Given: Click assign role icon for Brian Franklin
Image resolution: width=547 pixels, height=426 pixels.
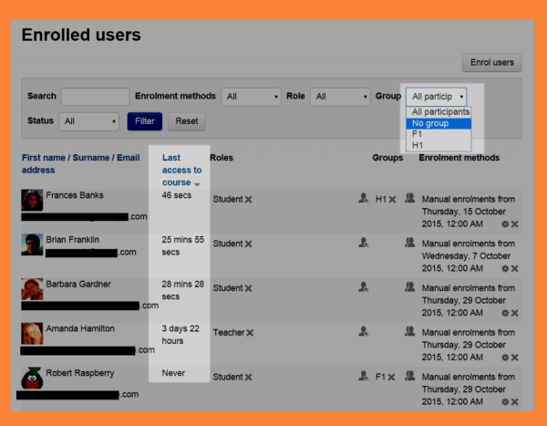Looking at the screenshot, I should pyautogui.click(x=364, y=242).
